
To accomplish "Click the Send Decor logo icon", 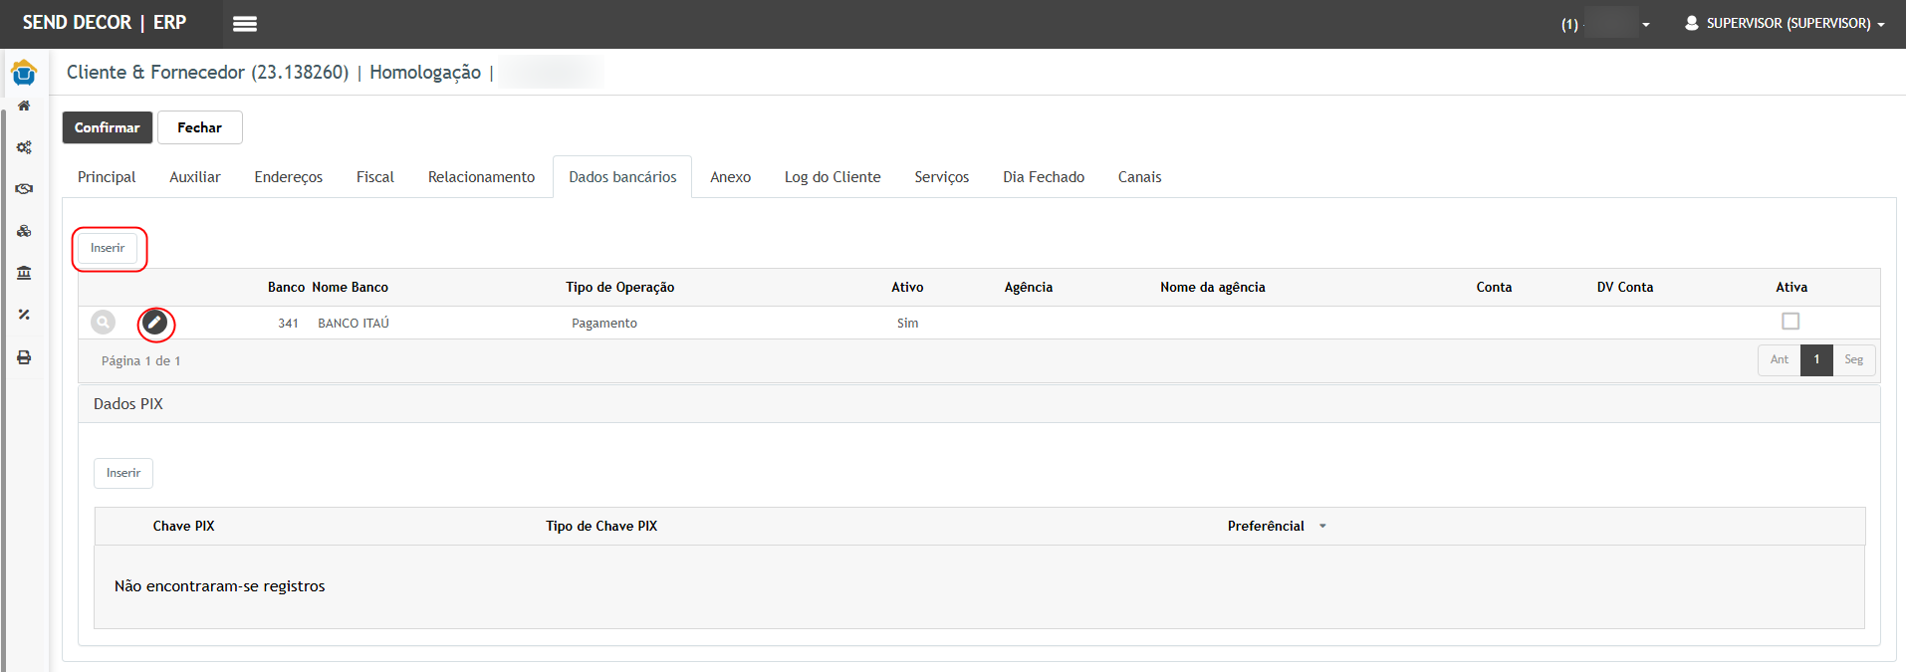I will tap(24, 73).
